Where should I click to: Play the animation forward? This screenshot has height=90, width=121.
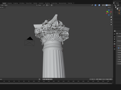[x=48, y=79]
